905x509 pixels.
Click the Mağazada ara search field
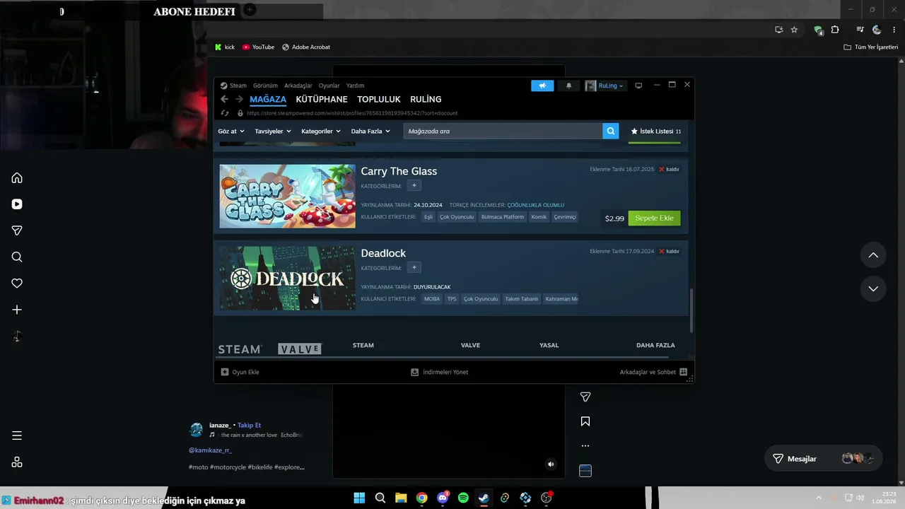click(503, 131)
